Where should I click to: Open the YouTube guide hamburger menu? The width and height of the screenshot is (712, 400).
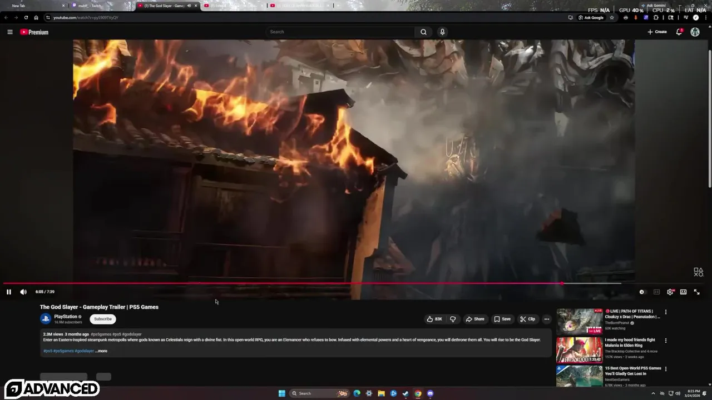tap(9, 32)
